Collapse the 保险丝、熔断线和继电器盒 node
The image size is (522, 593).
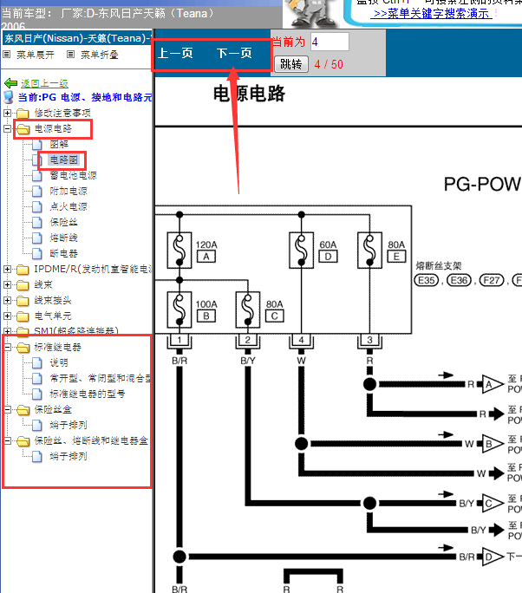(x=7, y=440)
